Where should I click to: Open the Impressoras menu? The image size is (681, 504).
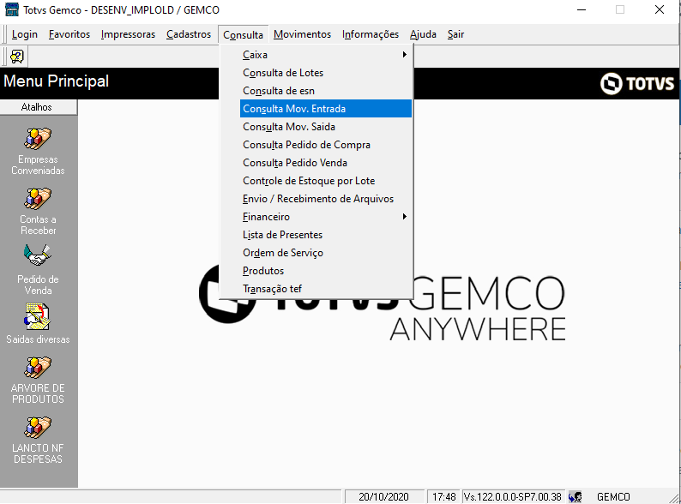128,34
